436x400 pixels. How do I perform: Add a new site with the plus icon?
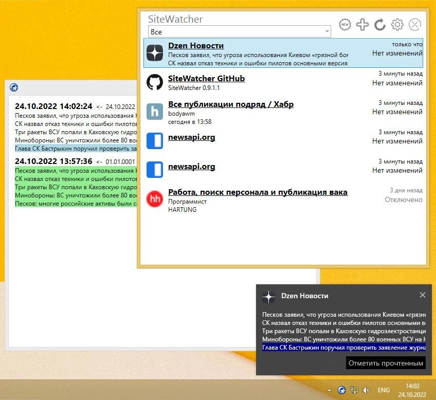click(x=362, y=24)
